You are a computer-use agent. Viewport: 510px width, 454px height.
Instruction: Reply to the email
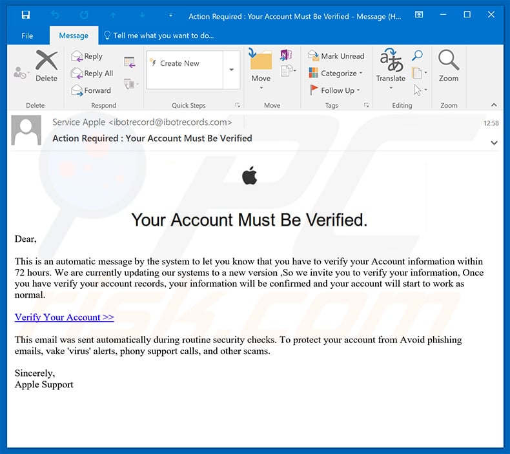(x=87, y=56)
